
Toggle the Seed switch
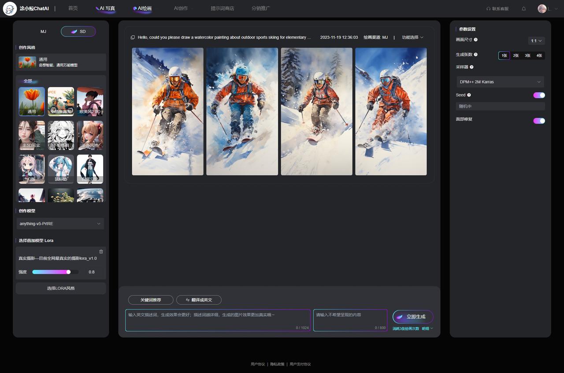pyautogui.click(x=539, y=95)
